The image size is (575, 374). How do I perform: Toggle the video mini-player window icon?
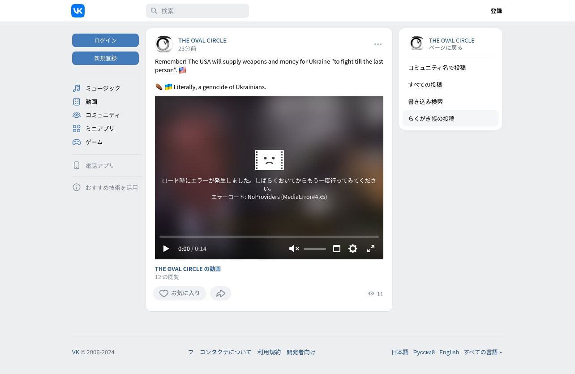(x=337, y=249)
